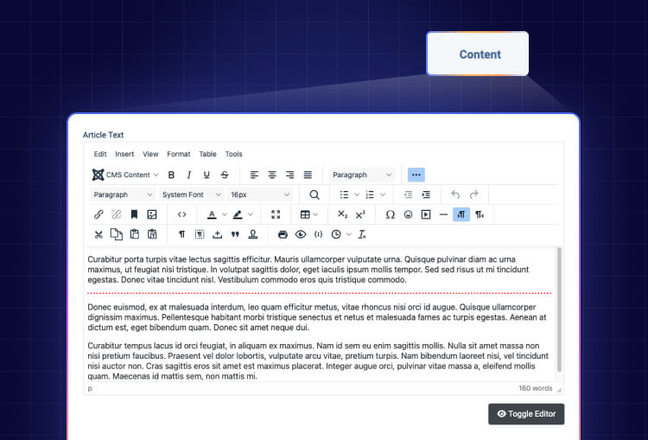This screenshot has height=440, width=648.
Task: Toggle show blocks outline
Action: (x=200, y=234)
